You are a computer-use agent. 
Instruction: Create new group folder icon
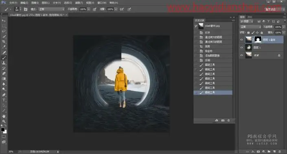coord(269,152)
